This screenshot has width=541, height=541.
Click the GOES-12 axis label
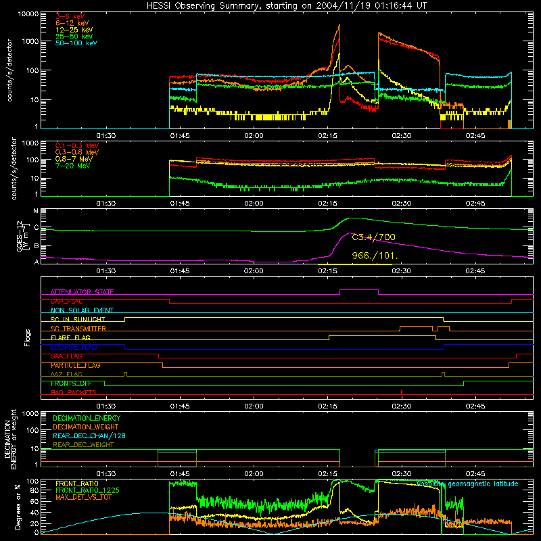tap(23, 236)
